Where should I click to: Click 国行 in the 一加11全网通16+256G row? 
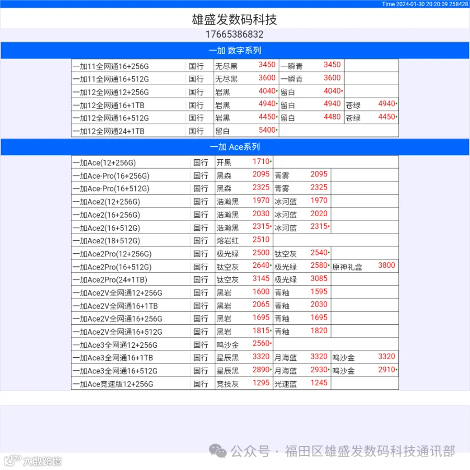click(x=196, y=66)
